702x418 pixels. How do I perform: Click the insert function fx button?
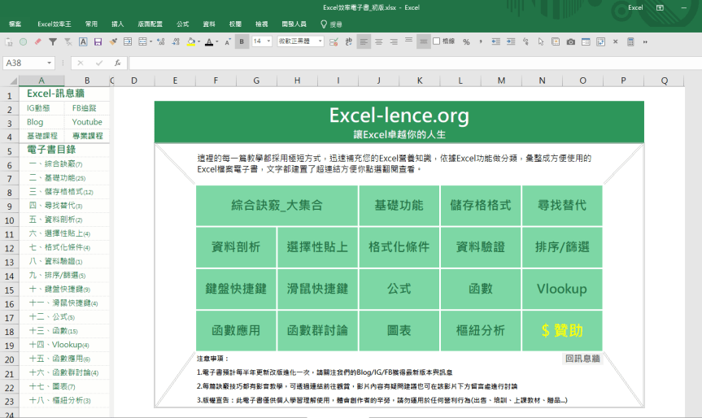pos(117,63)
